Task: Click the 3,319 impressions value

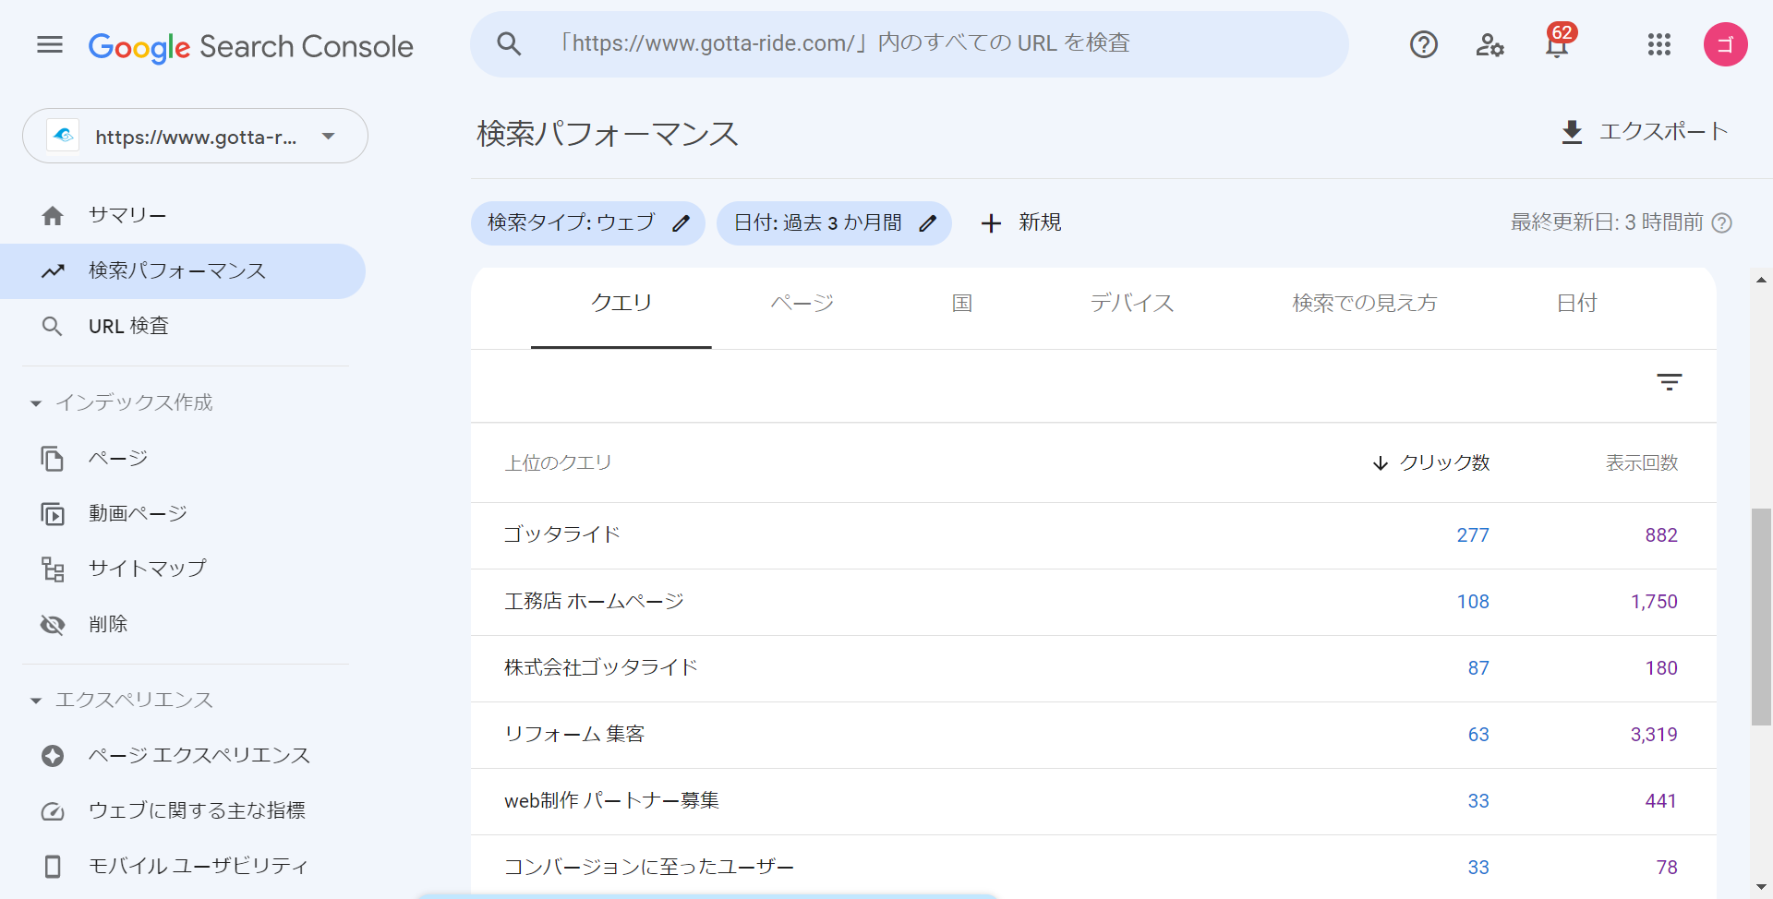Action: (1653, 735)
